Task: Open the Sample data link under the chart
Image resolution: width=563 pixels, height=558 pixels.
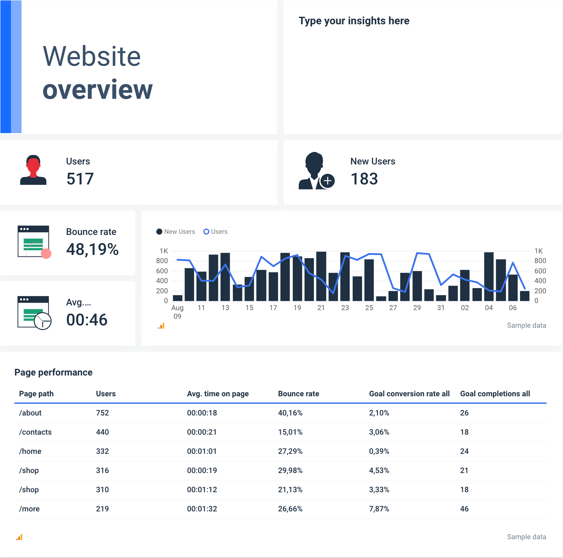Action: [x=526, y=325]
